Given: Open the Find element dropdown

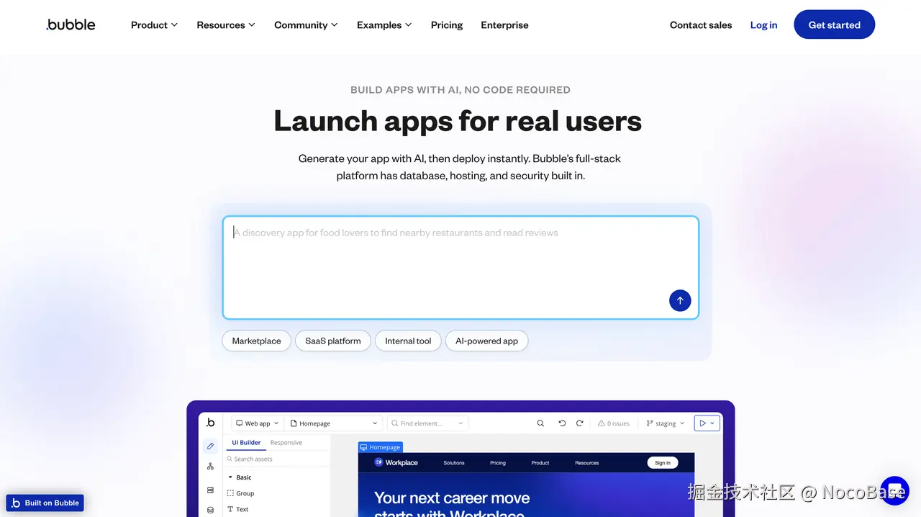Looking at the screenshot, I should [x=427, y=423].
